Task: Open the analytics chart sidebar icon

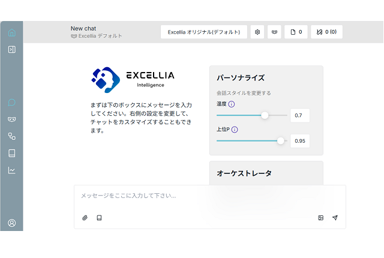Action: click(11, 170)
